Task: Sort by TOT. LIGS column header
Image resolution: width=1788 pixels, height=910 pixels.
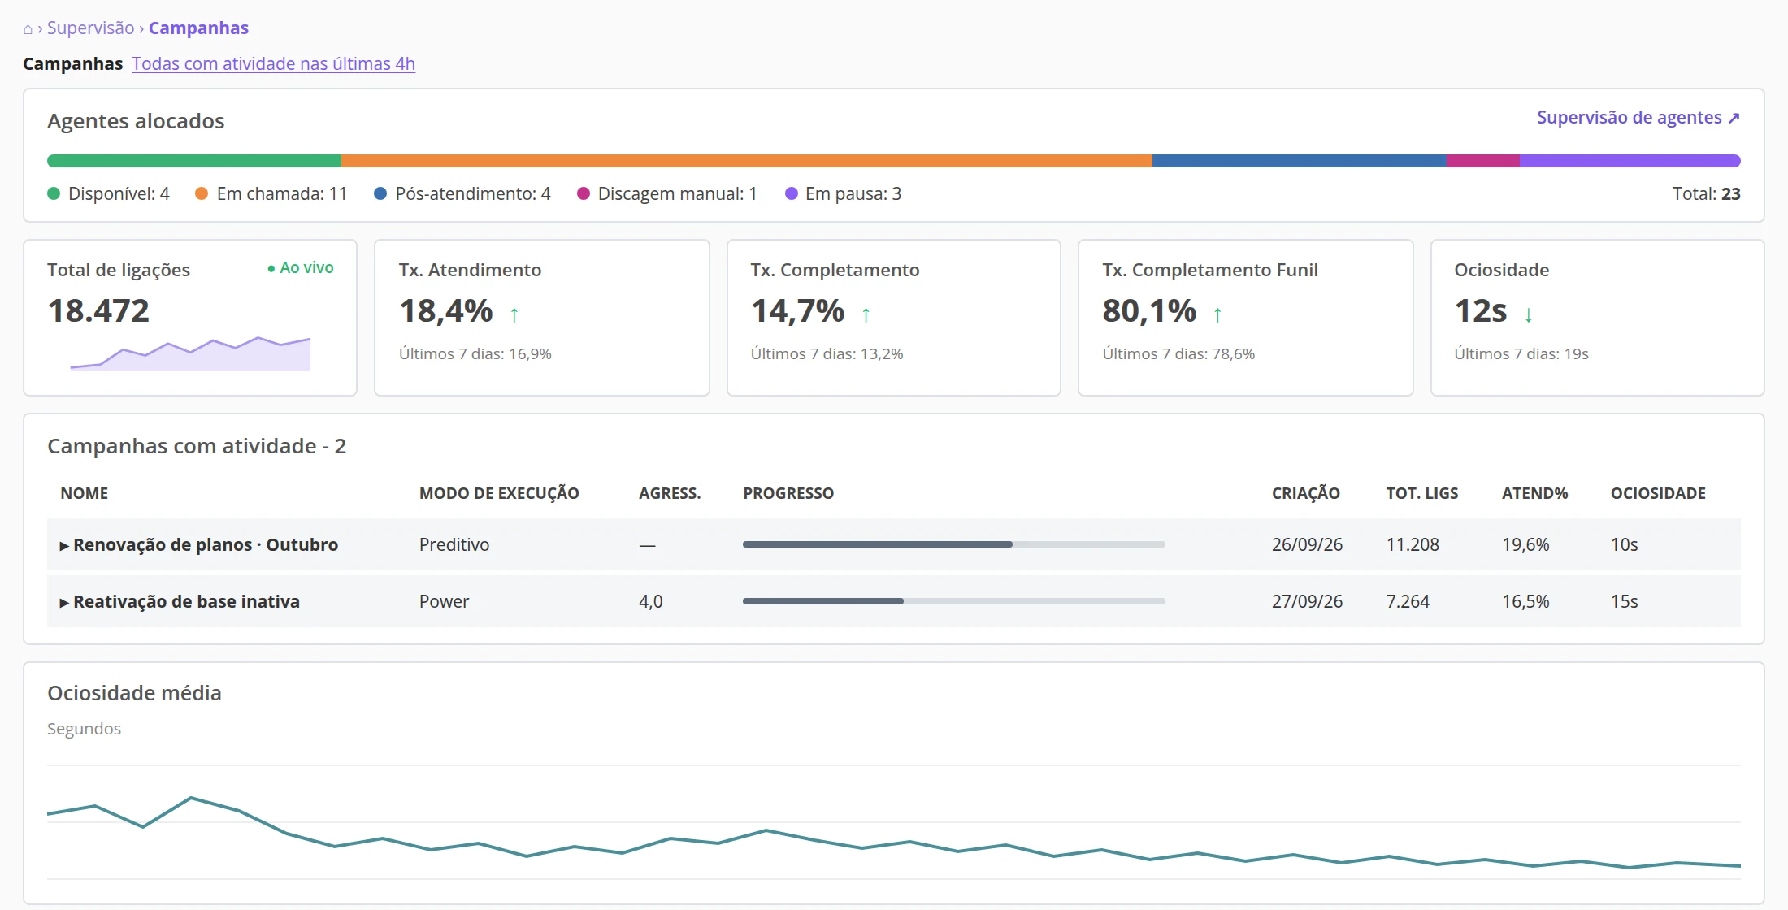Action: point(1422,493)
